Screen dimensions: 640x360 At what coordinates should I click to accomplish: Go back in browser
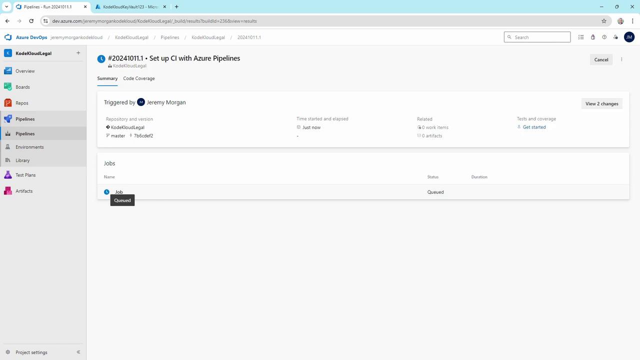(x=7, y=21)
